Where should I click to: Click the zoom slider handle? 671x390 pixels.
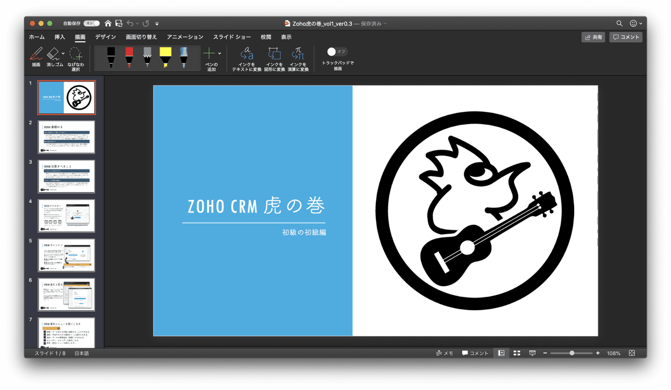coord(572,353)
